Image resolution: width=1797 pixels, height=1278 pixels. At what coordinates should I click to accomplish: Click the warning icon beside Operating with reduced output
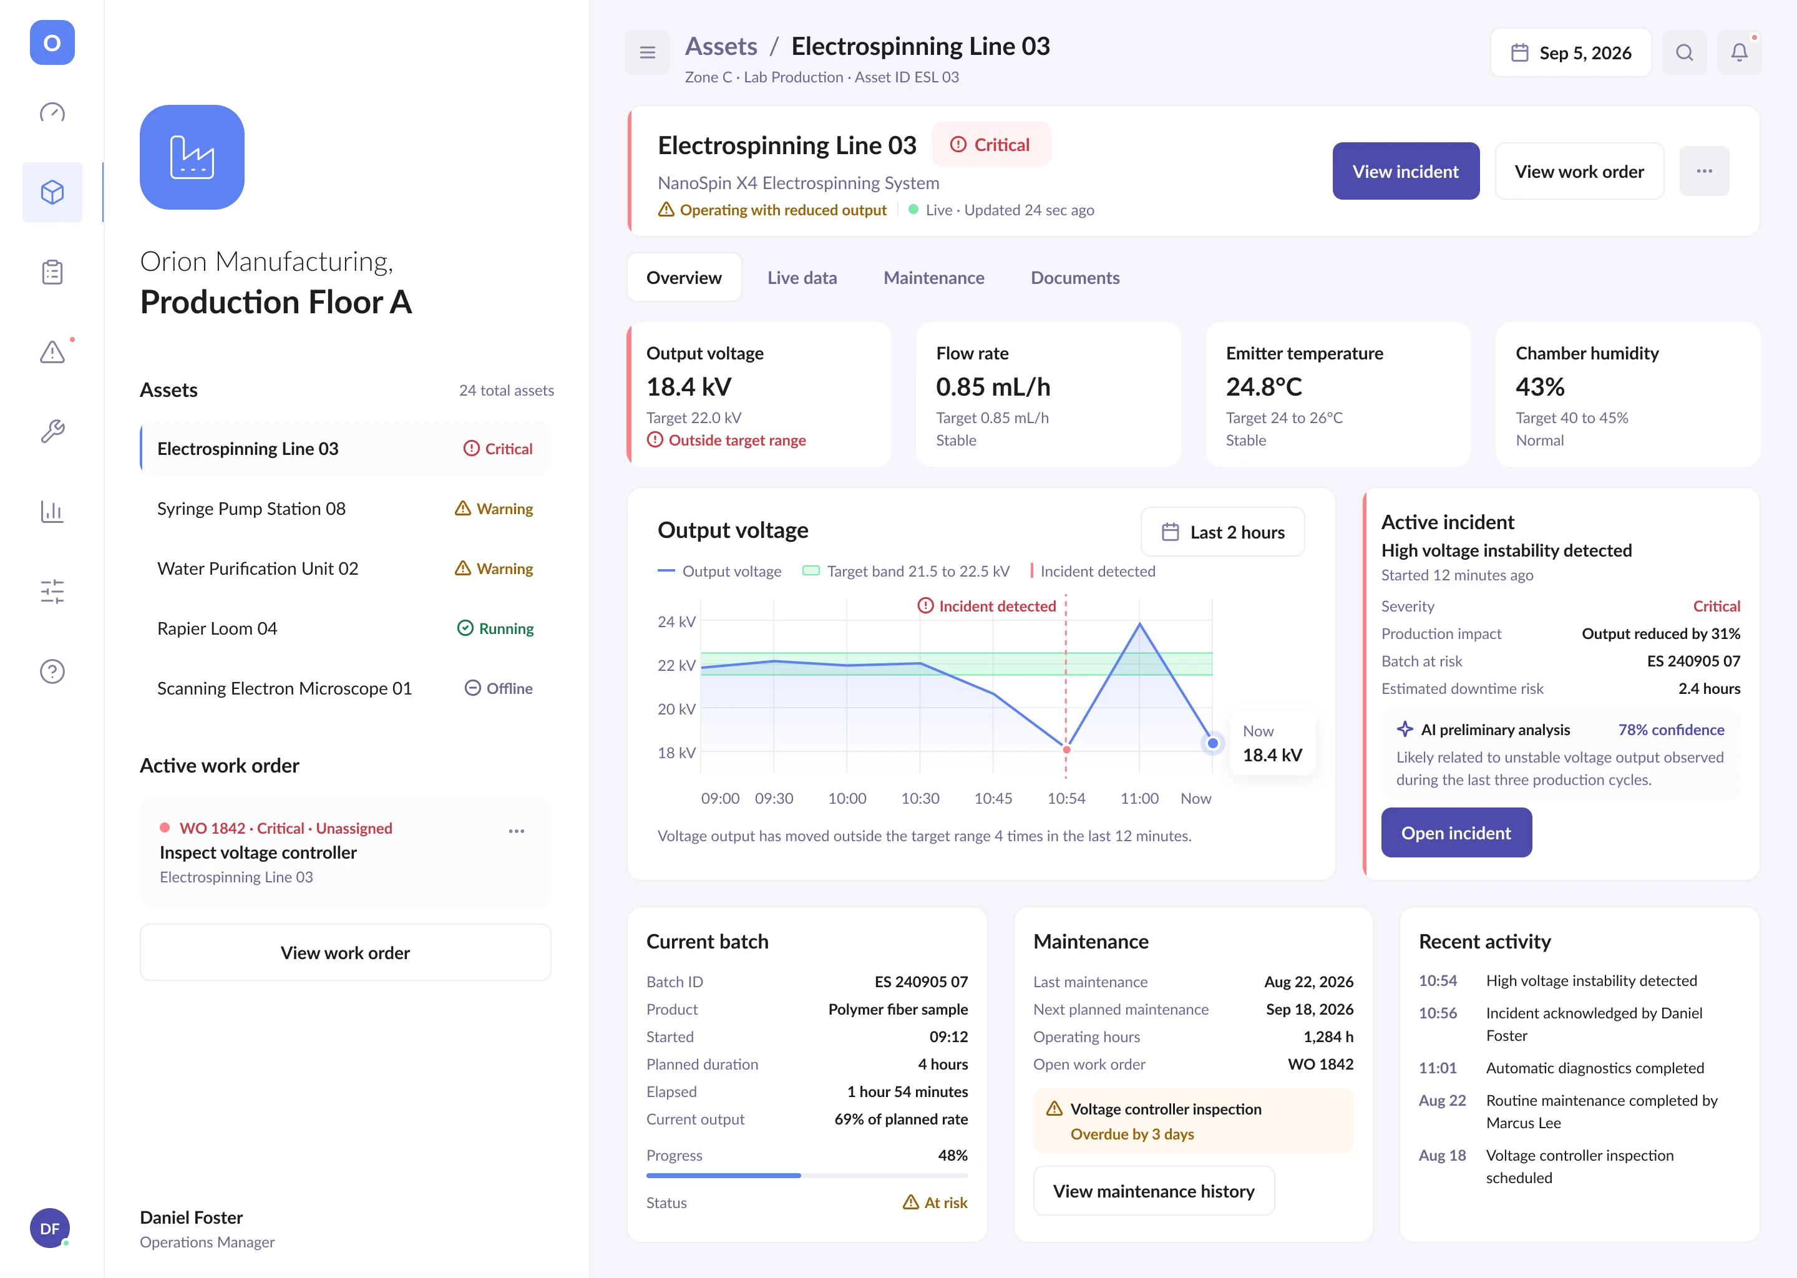point(666,209)
